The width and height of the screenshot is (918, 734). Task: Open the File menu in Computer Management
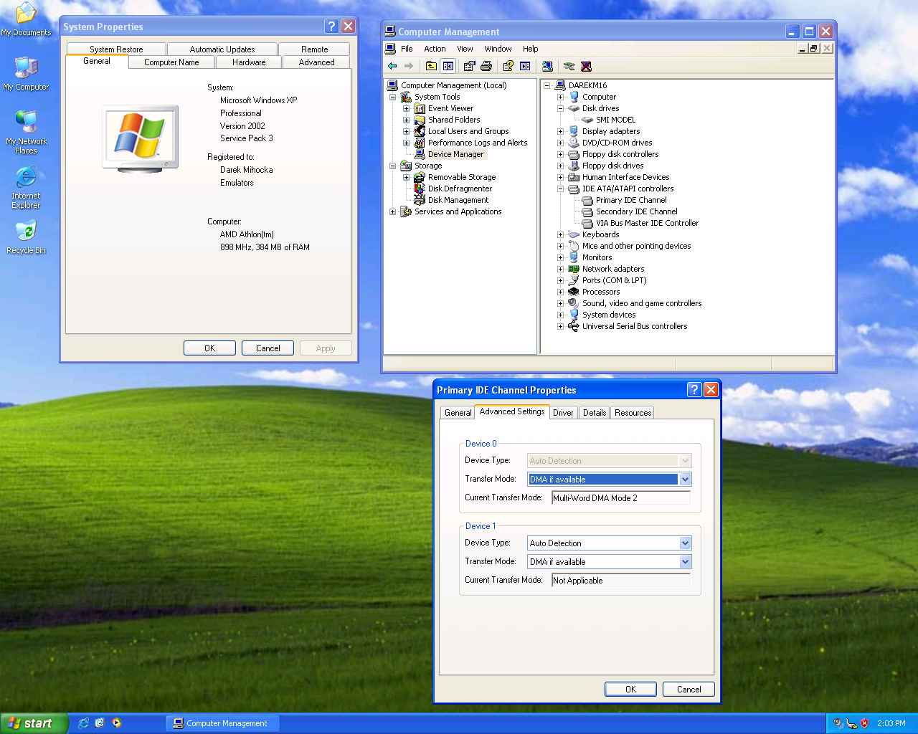tap(407, 49)
